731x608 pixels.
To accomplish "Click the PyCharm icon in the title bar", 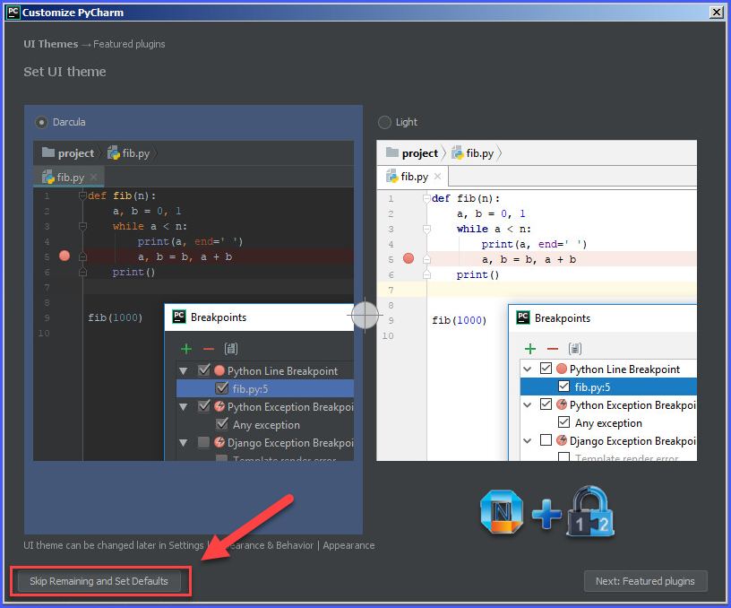I will click(13, 13).
